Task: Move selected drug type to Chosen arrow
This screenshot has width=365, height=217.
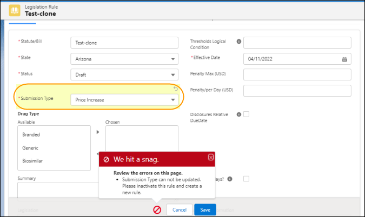Action: [98, 132]
